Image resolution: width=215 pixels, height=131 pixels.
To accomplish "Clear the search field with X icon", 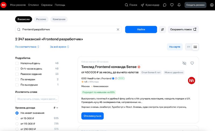I will (x=118, y=29).
